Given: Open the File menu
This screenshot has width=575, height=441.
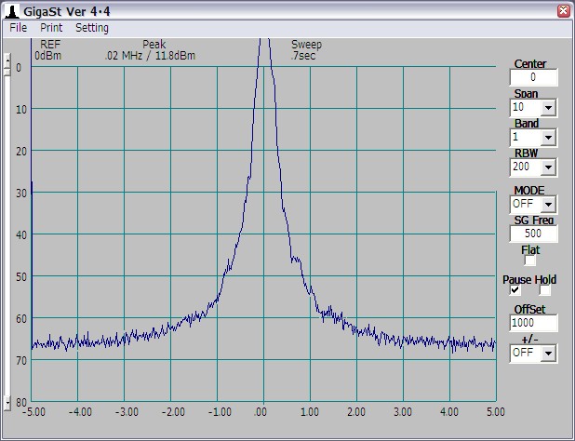Looking at the screenshot, I should 19,28.
